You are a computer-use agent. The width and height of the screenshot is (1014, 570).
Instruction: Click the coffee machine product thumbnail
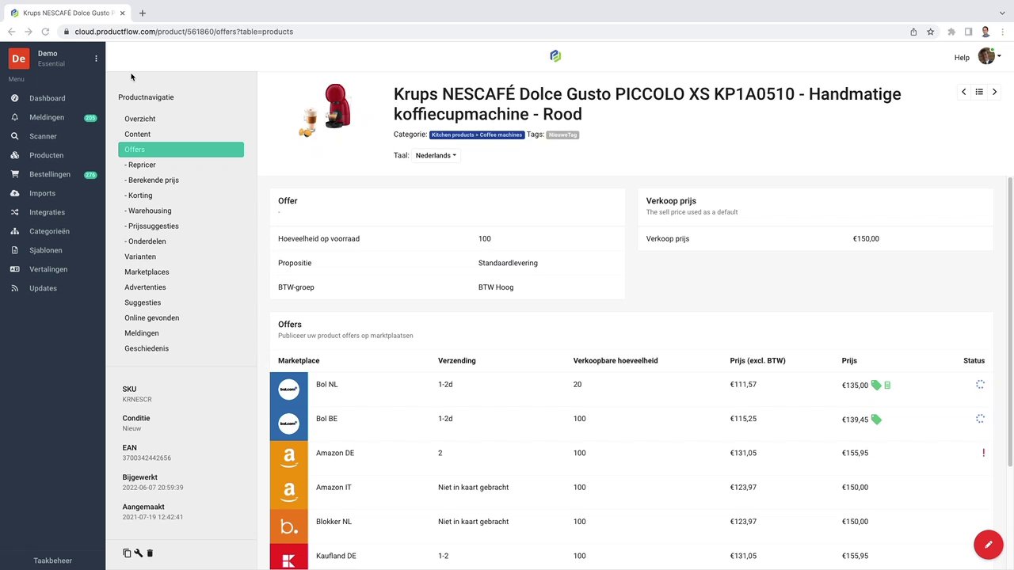click(x=326, y=111)
